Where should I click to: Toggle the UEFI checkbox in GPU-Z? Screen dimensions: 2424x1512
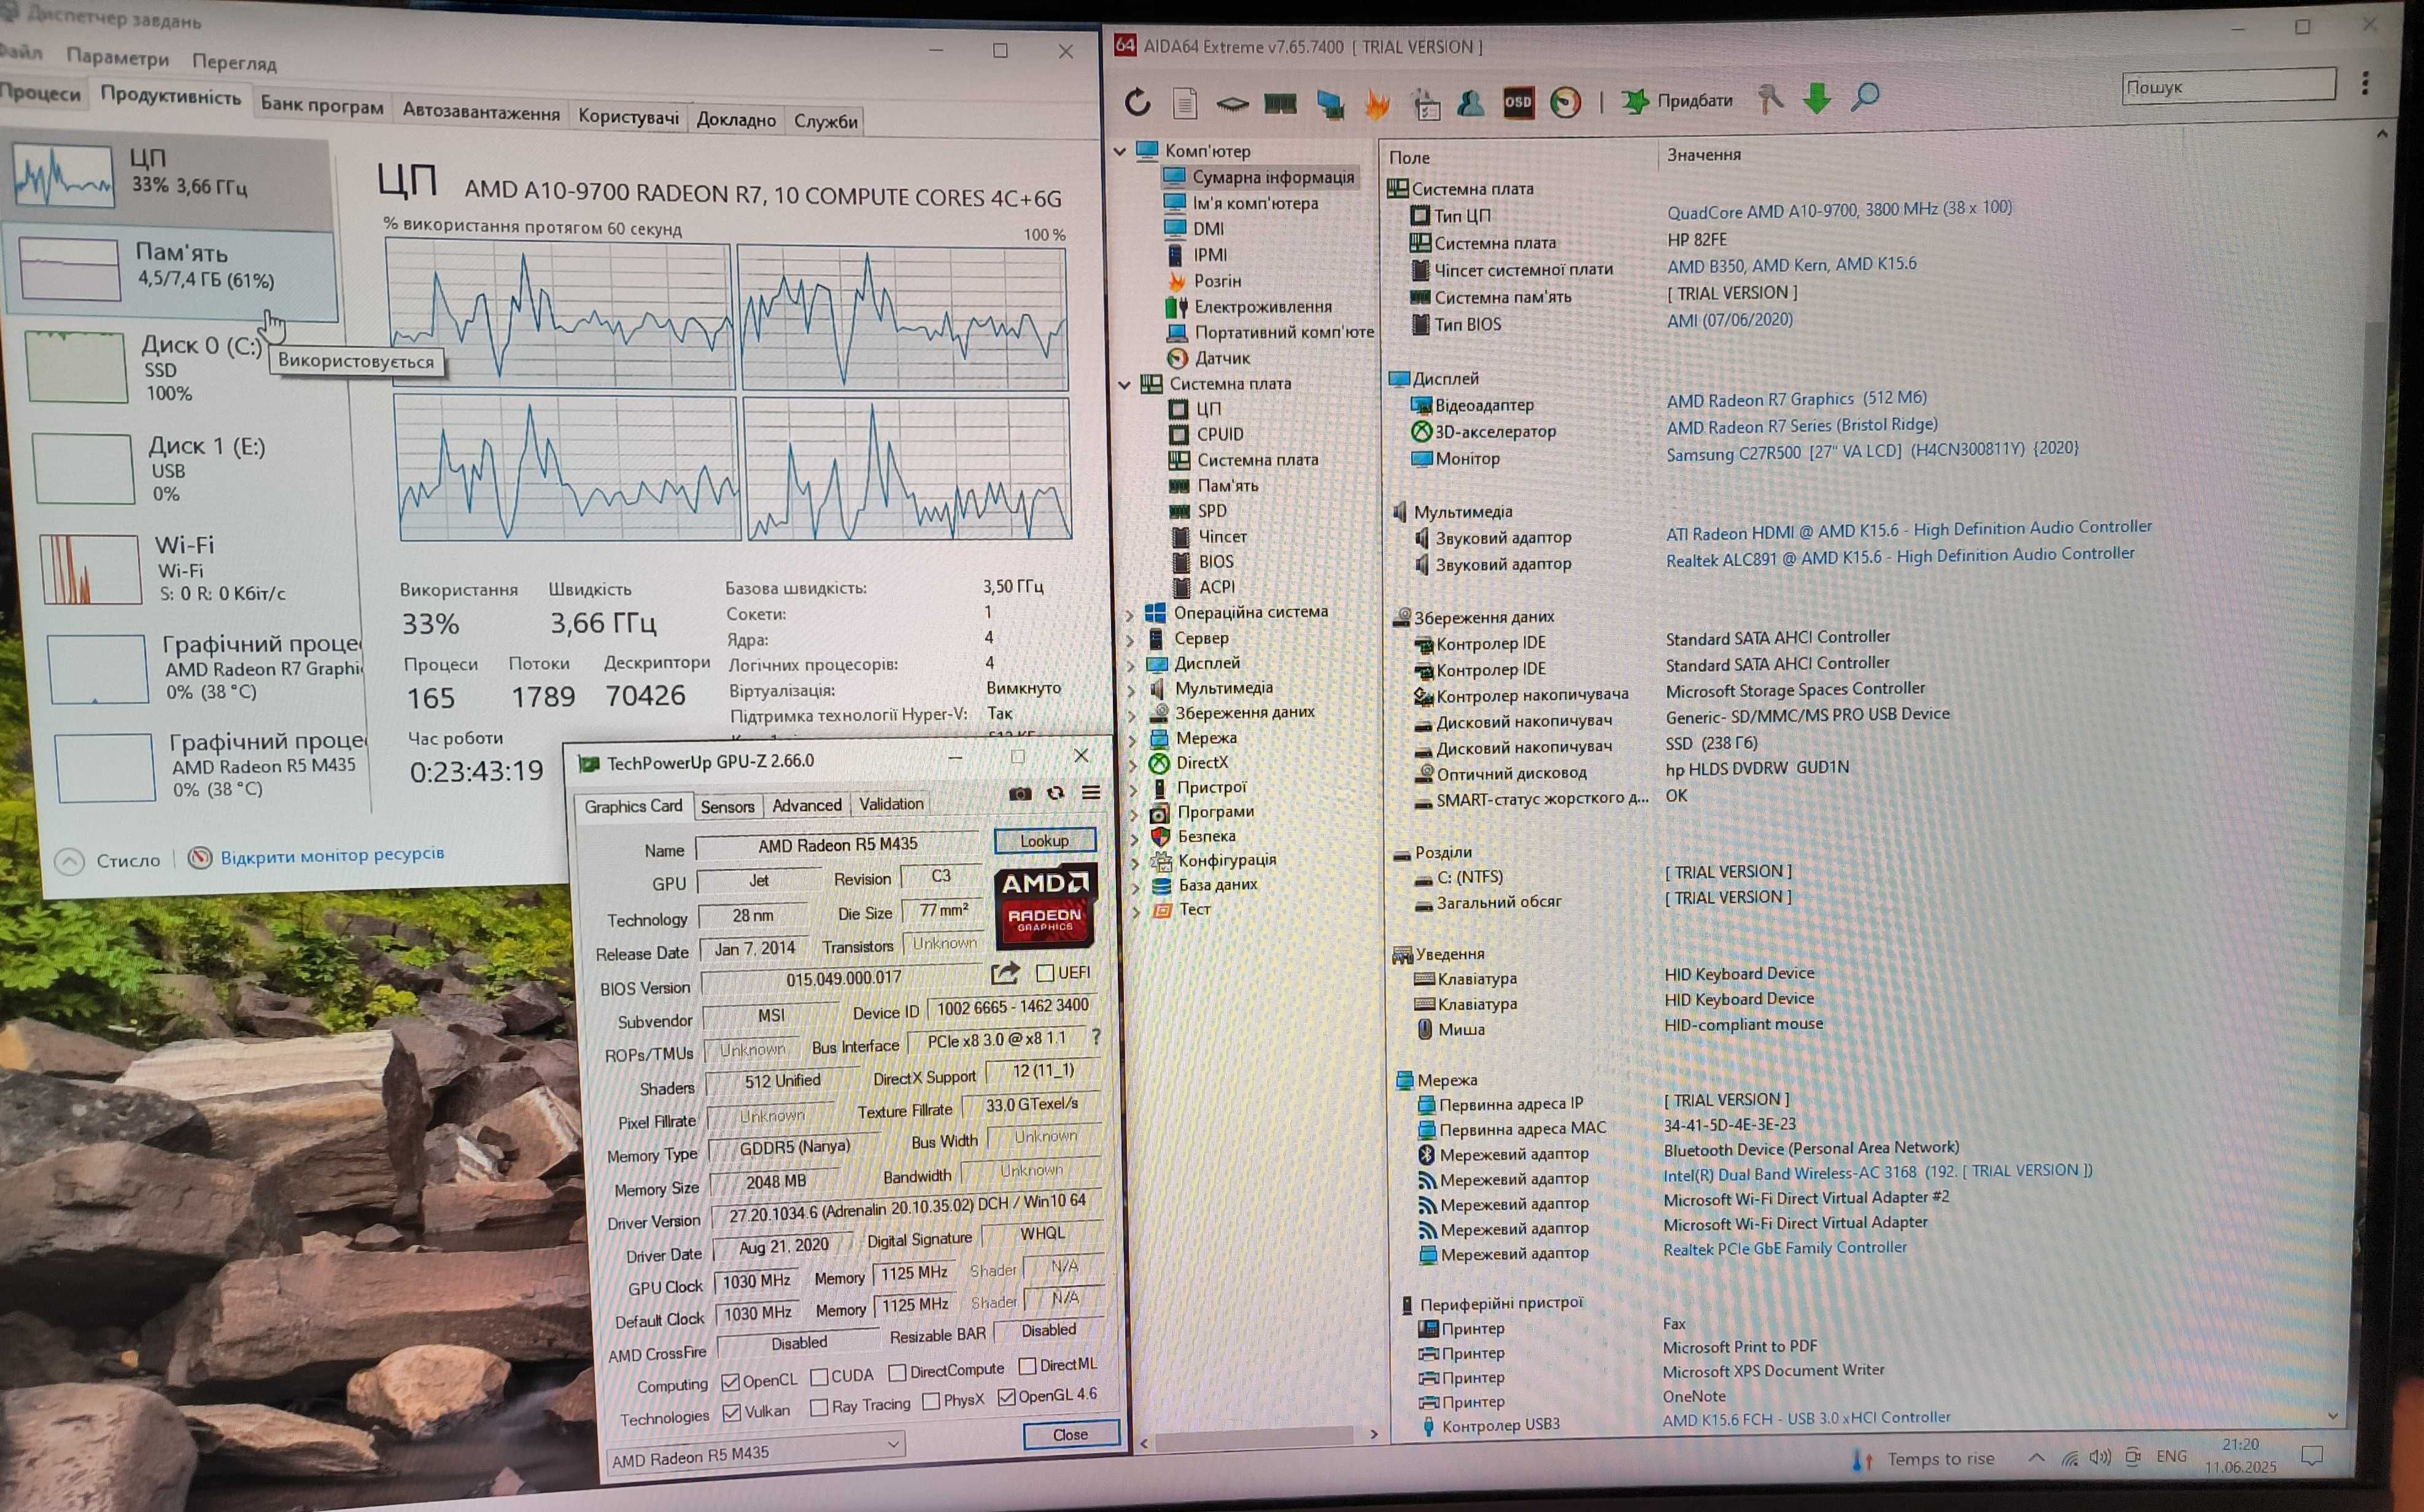(x=1046, y=972)
